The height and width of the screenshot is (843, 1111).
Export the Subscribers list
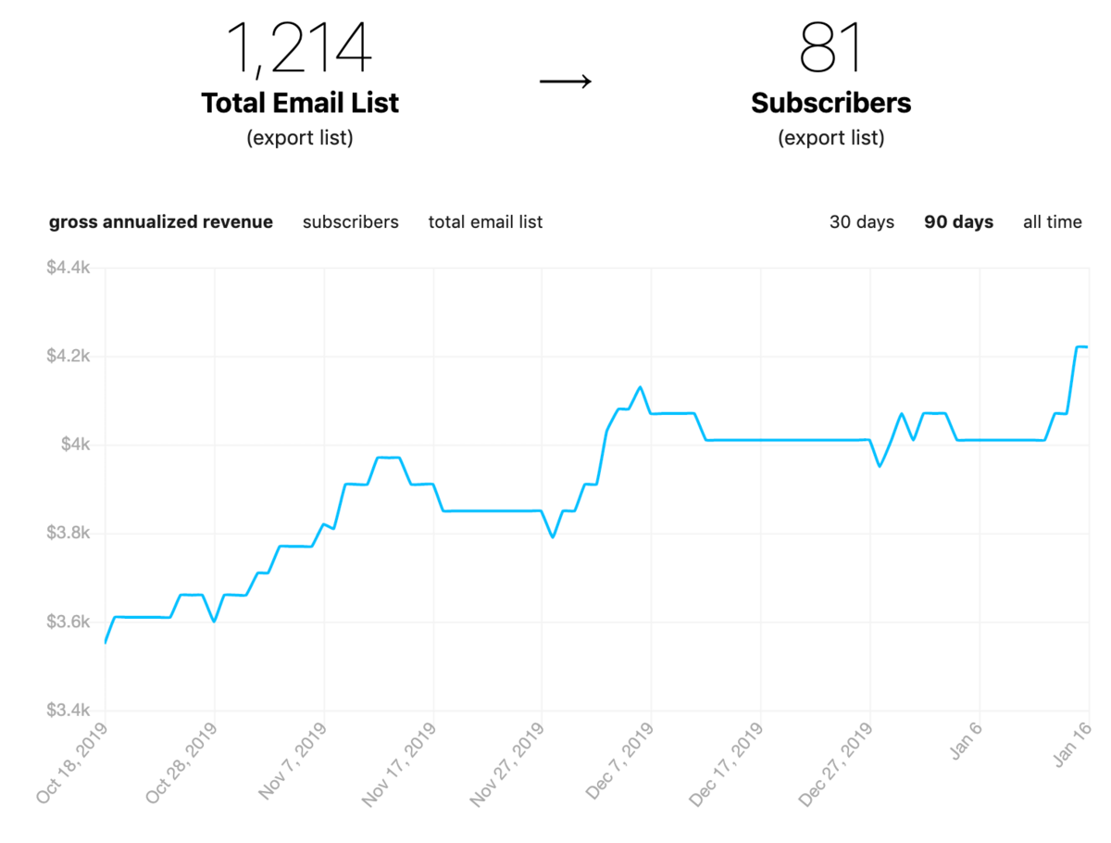point(830,137)
